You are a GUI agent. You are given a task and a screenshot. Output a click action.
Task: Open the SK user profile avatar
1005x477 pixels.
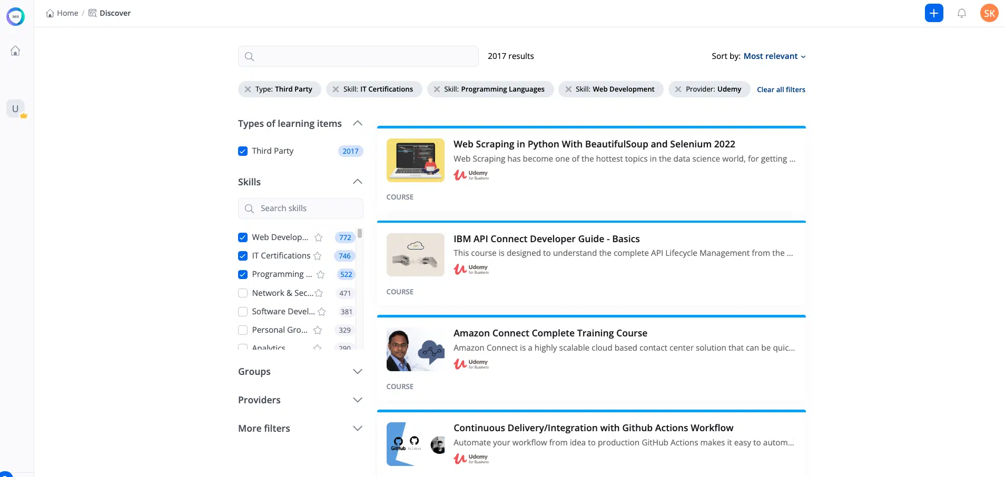point(989,13)
